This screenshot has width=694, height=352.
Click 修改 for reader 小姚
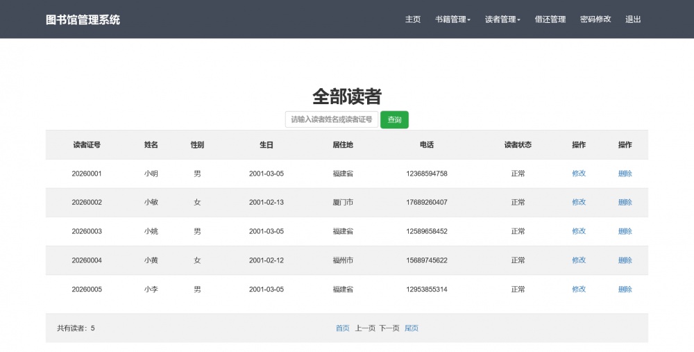pos(579,231)
